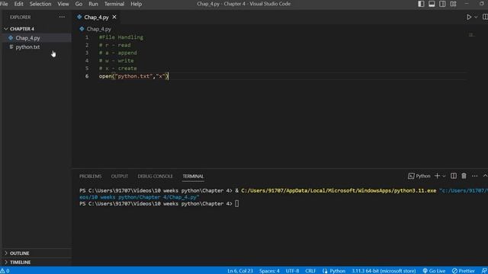This screenshot has width=488, height=274.
Task: Maximize the panel with chevron up
Action: (485, 176)
